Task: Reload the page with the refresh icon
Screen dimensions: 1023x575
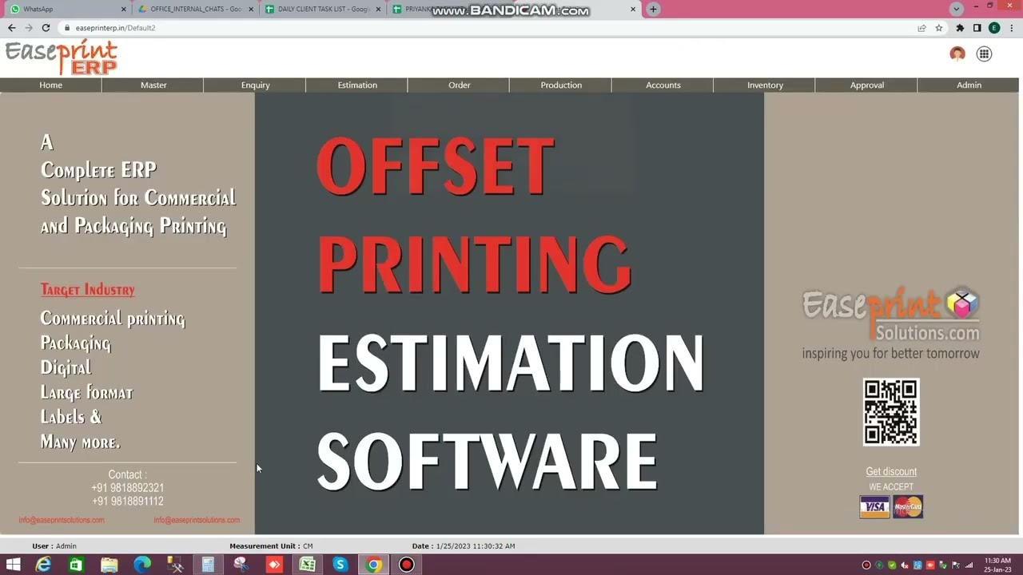Action: point(46,28)
